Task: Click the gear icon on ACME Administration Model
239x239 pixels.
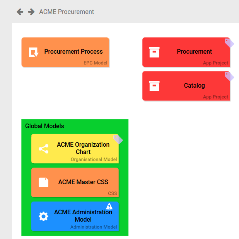Action: coord(44,216)
